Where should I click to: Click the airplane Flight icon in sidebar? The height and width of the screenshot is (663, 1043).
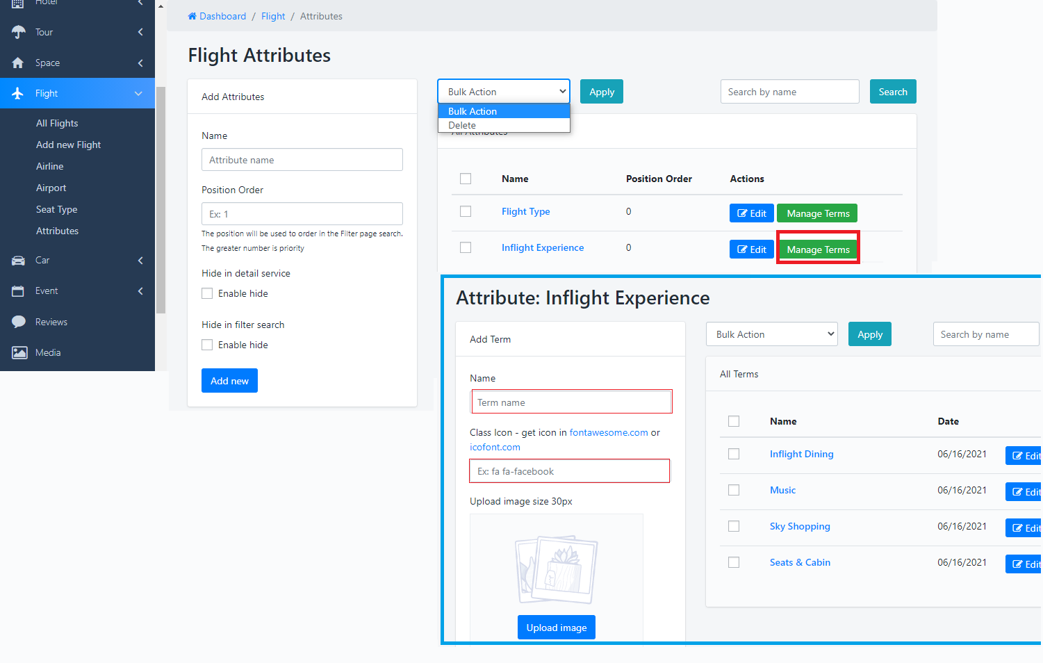(18, 93)
